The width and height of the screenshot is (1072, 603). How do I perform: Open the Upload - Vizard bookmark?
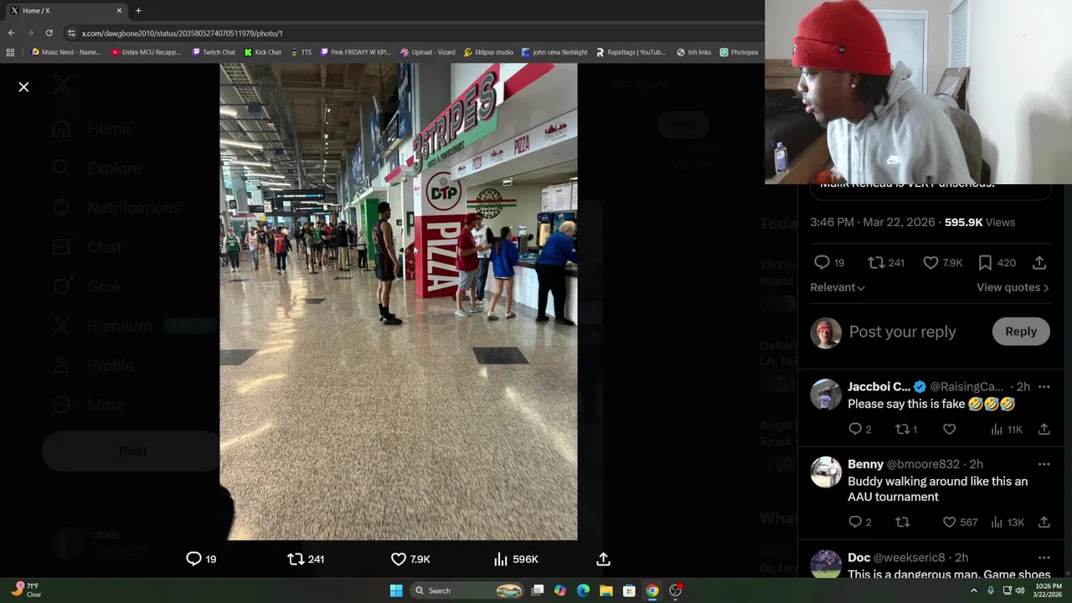(428, 52)
